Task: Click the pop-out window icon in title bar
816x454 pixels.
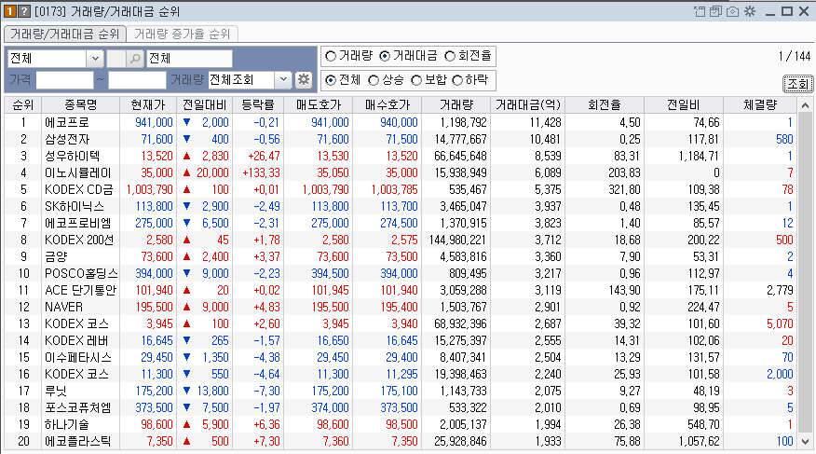Action: [700, 11]
